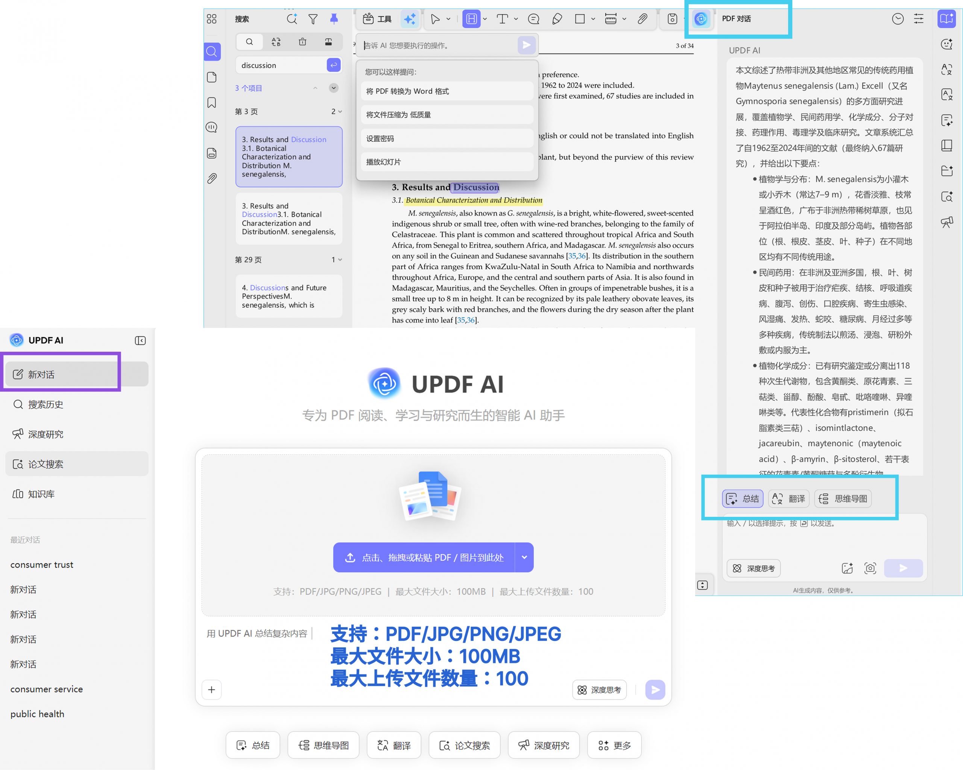Open 知识库 in the sidebar
The height and width of the screenshot is (770, 963).
[77, 494]
